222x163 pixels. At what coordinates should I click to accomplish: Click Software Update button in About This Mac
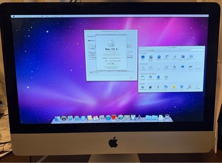pyautogui.click(x=111, y=54)
